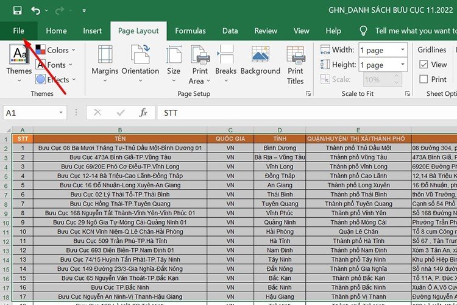Open the Themes gallery button
The image size is (457, 305).
pyautogui.click(x=19, y=63)
